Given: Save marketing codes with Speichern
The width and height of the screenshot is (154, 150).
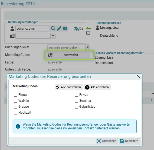Looking at the screenshot, I should pos(129,141).
